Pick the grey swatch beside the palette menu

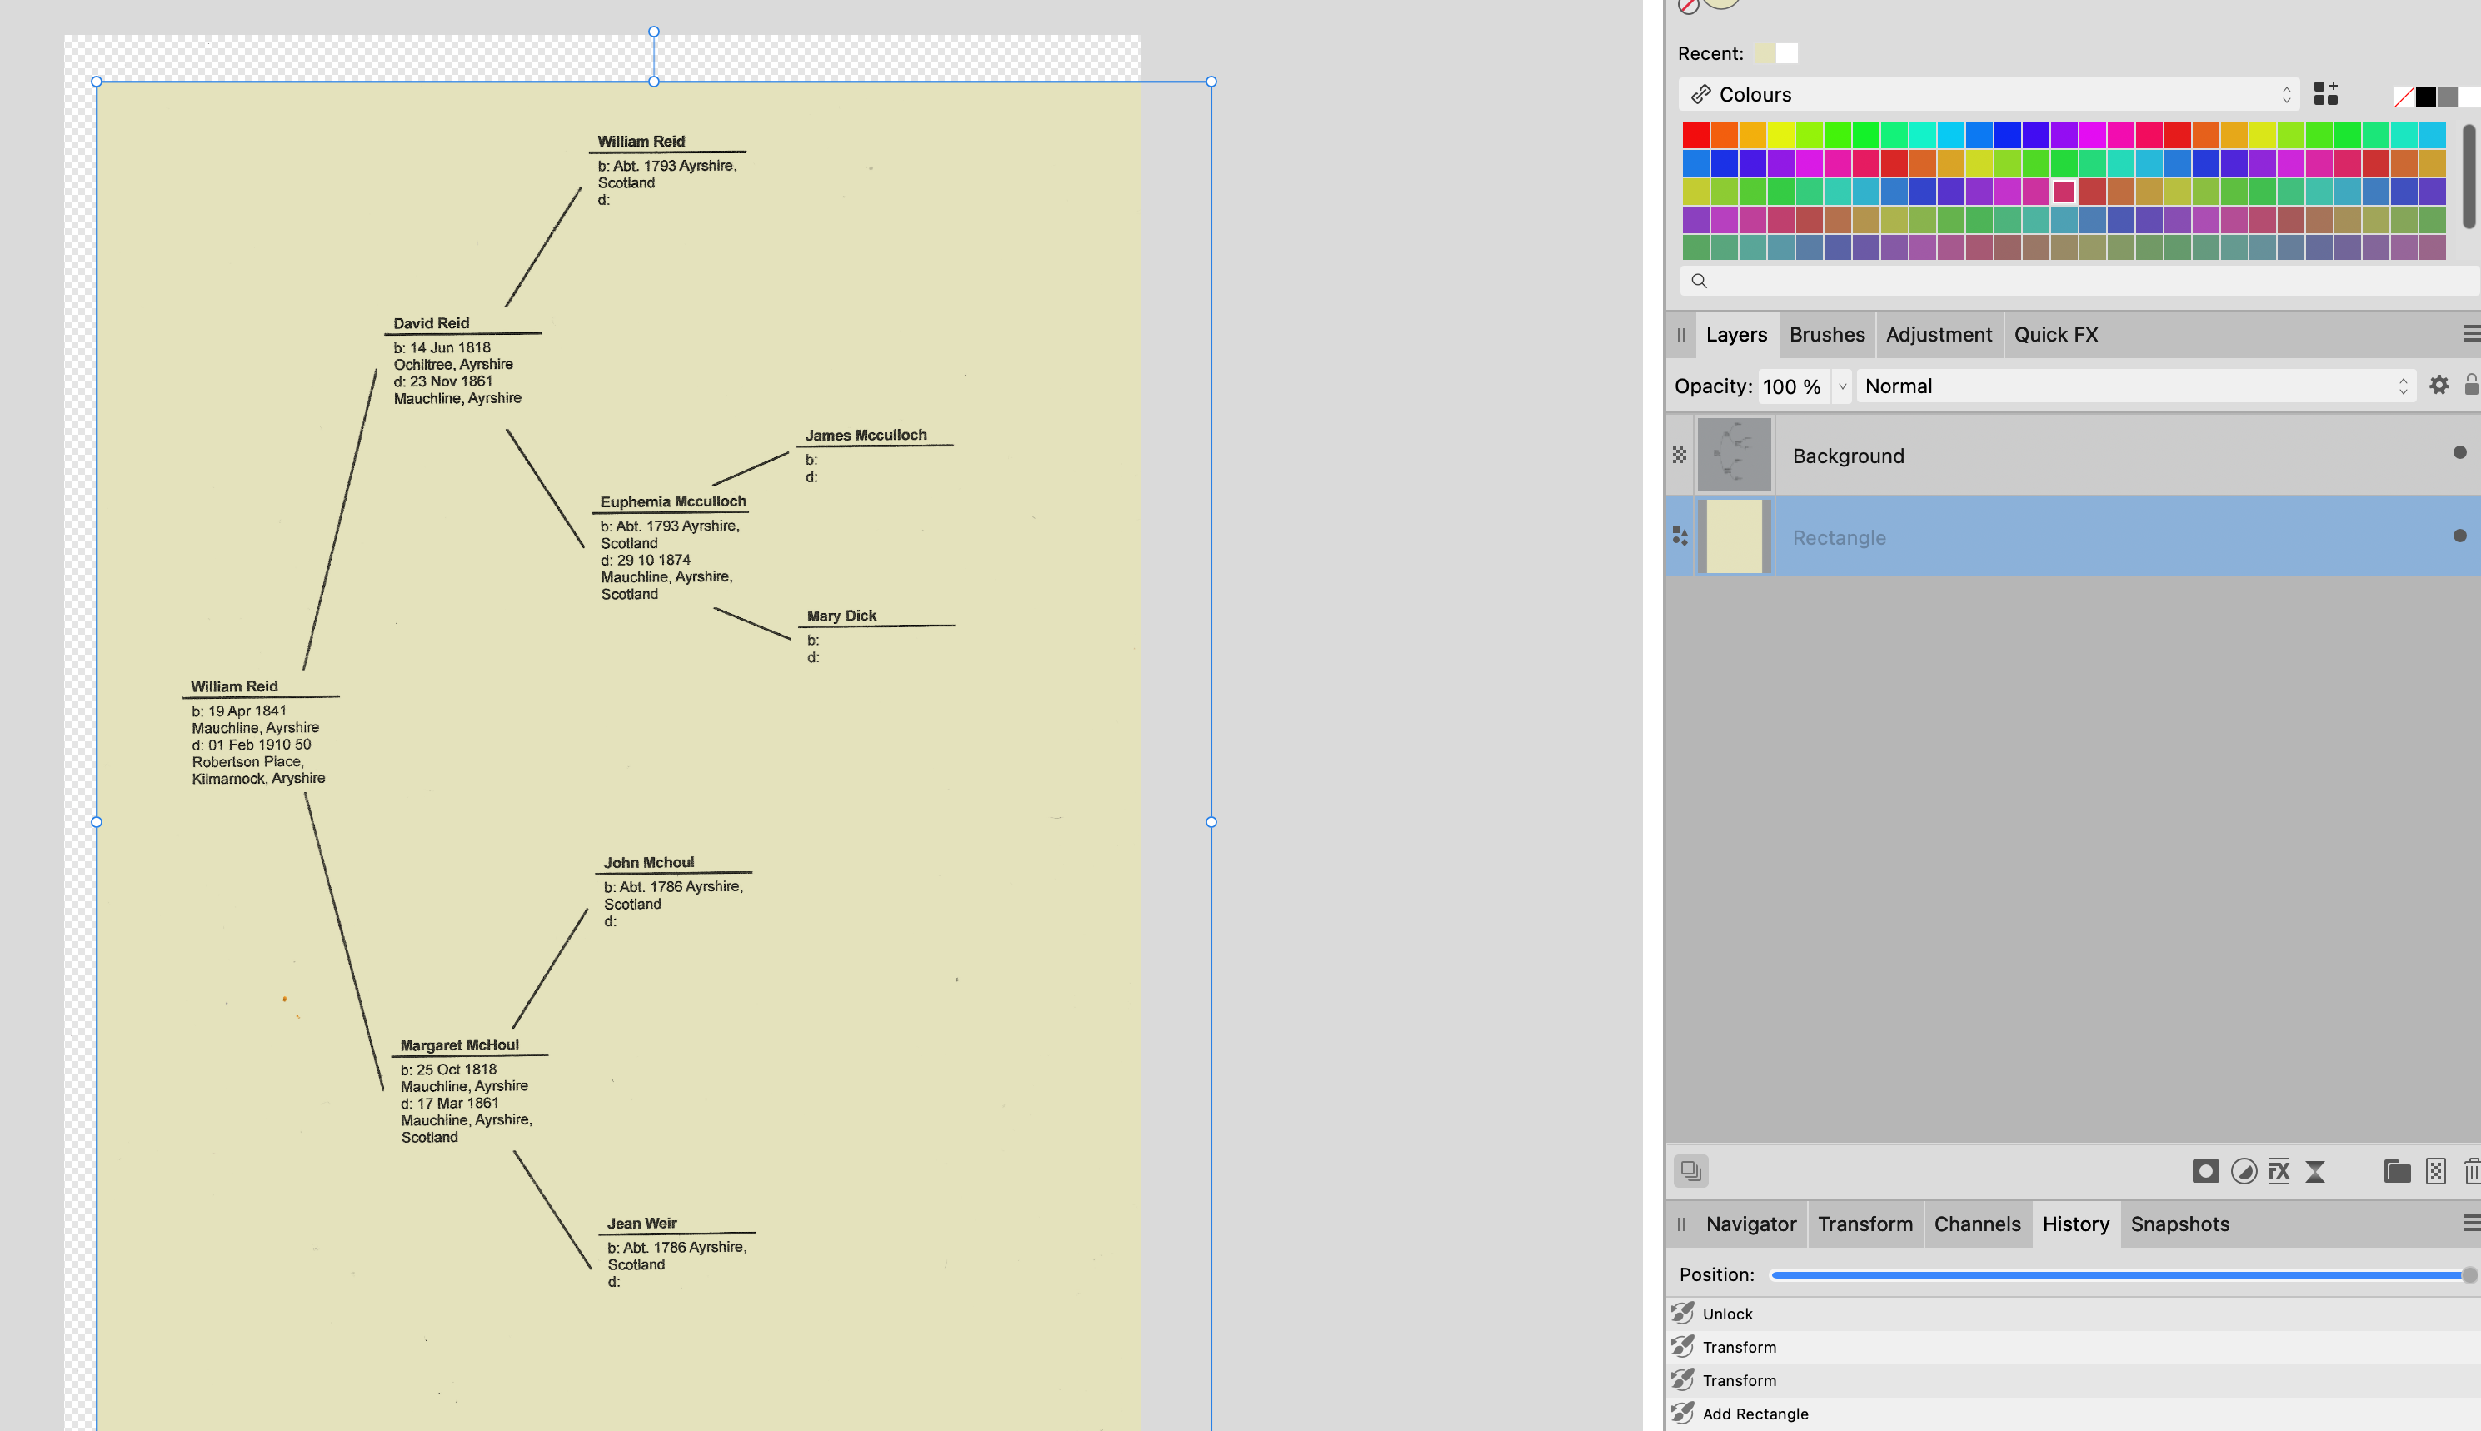coord(2448,97)
